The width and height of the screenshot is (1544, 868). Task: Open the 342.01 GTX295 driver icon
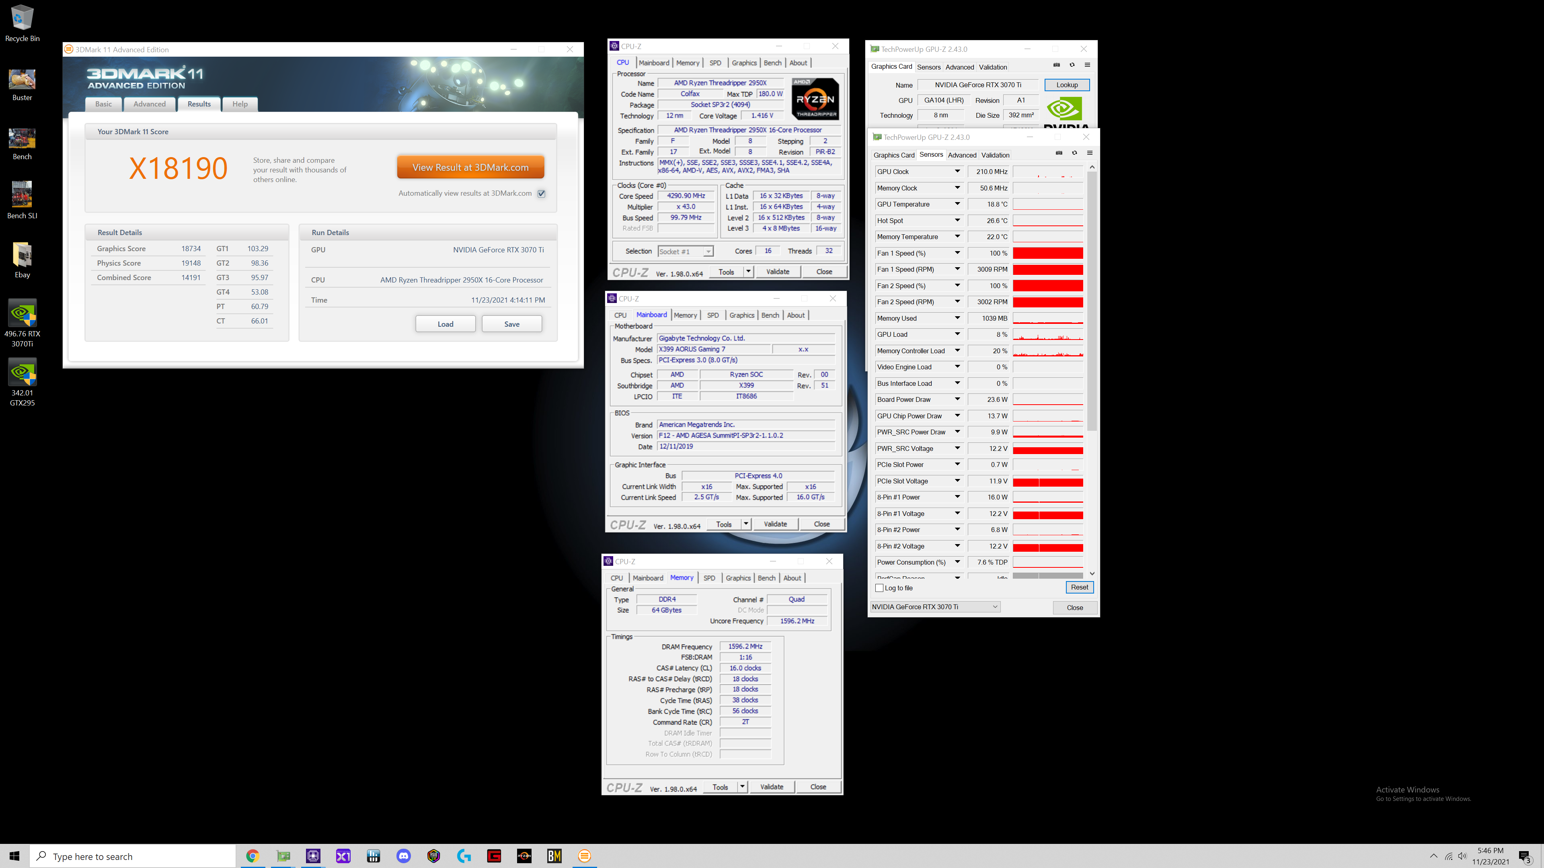(x=22, y=382)
